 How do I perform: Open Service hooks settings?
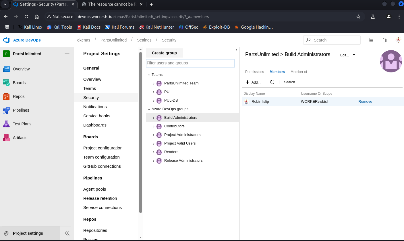tap(97, 116)
